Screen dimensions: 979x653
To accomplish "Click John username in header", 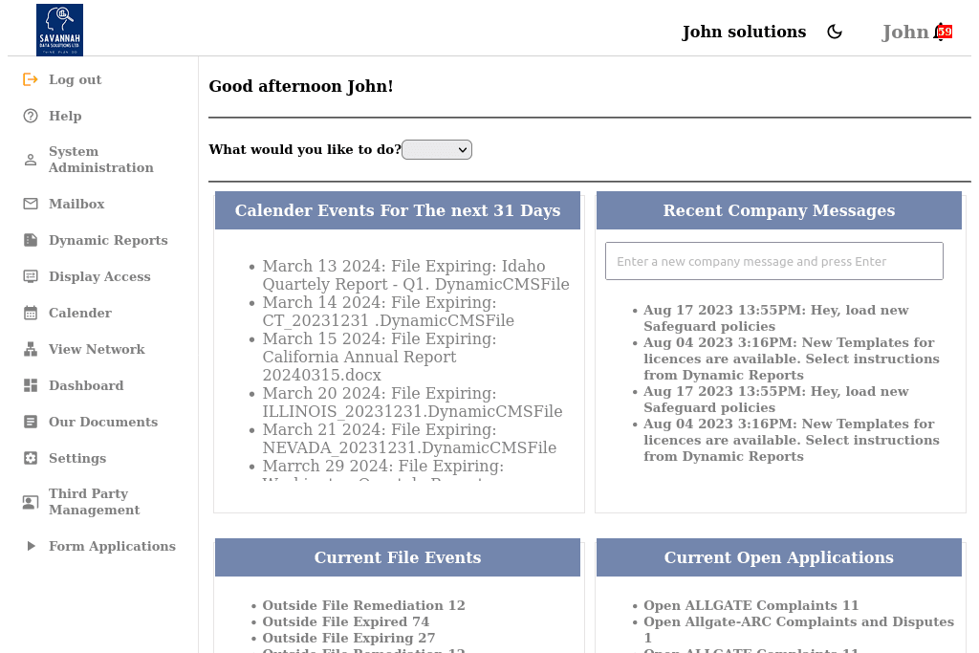I will click(x=904, y=32).
